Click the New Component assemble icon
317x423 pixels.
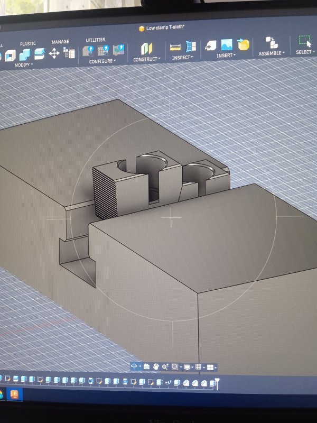[x=272, y=43]
